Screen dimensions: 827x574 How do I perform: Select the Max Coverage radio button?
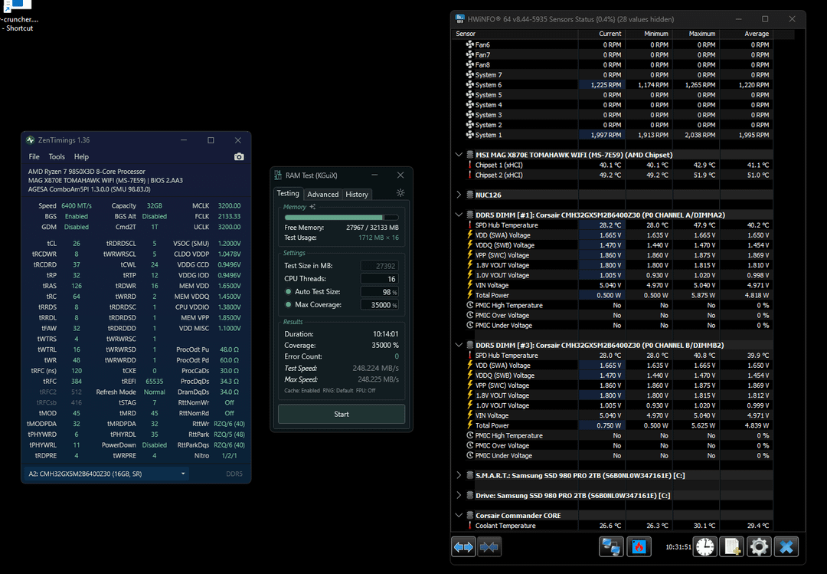tap(289, 305)
